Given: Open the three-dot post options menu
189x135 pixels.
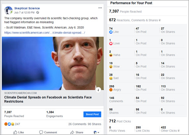Looking at the screenshot, I should (x=100, y=8).
